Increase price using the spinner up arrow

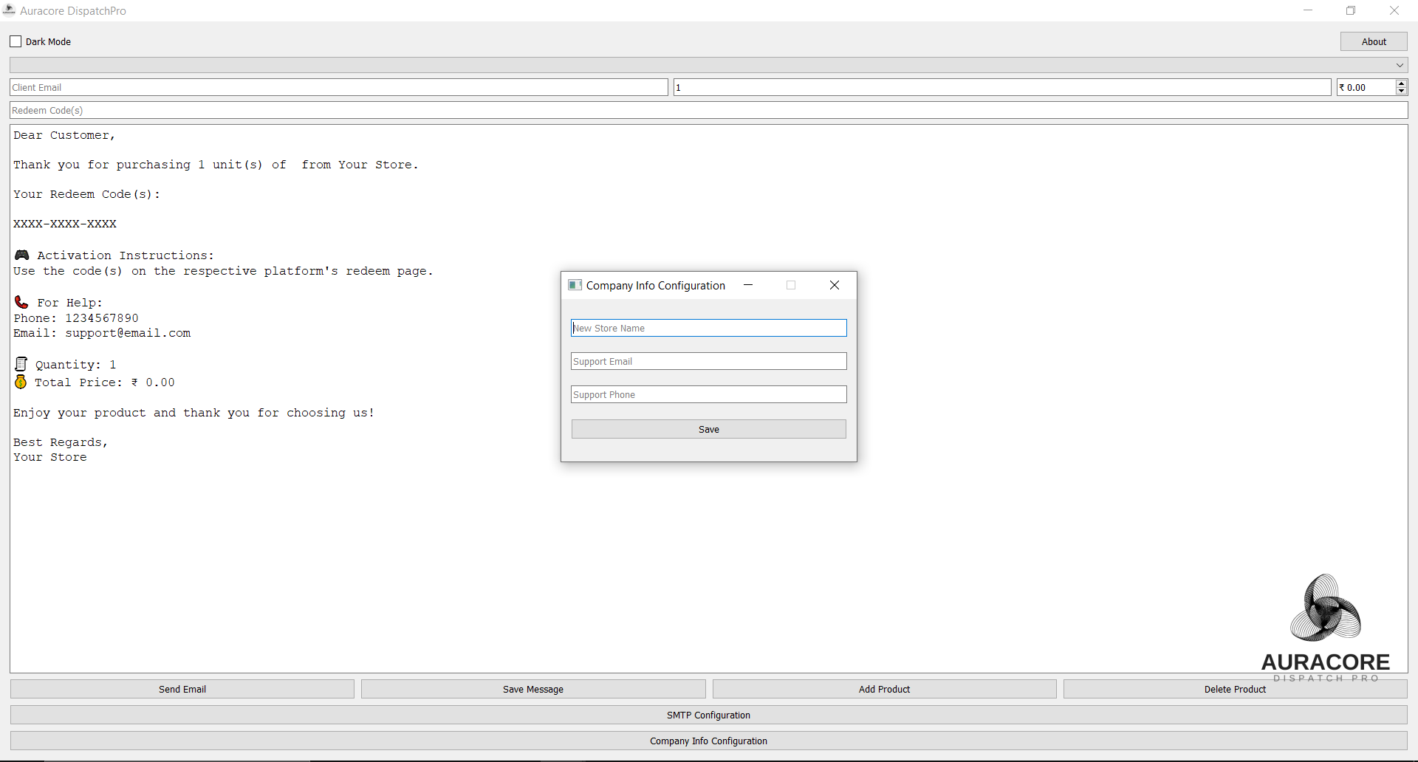1401,83
